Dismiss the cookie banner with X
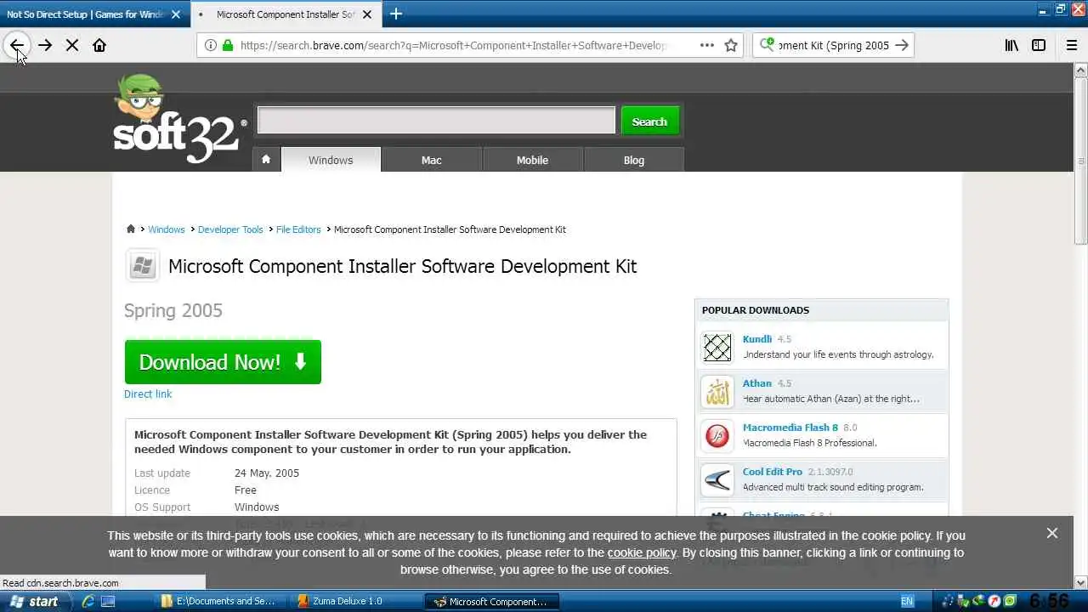Screen dimensions: 1088x612 1052,533
